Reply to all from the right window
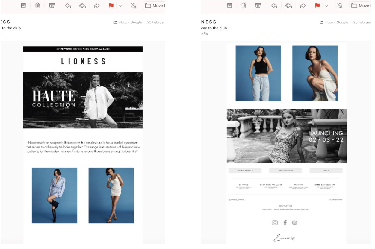The height and width of the screenshot is (249, 375). (x=289, y=5)
